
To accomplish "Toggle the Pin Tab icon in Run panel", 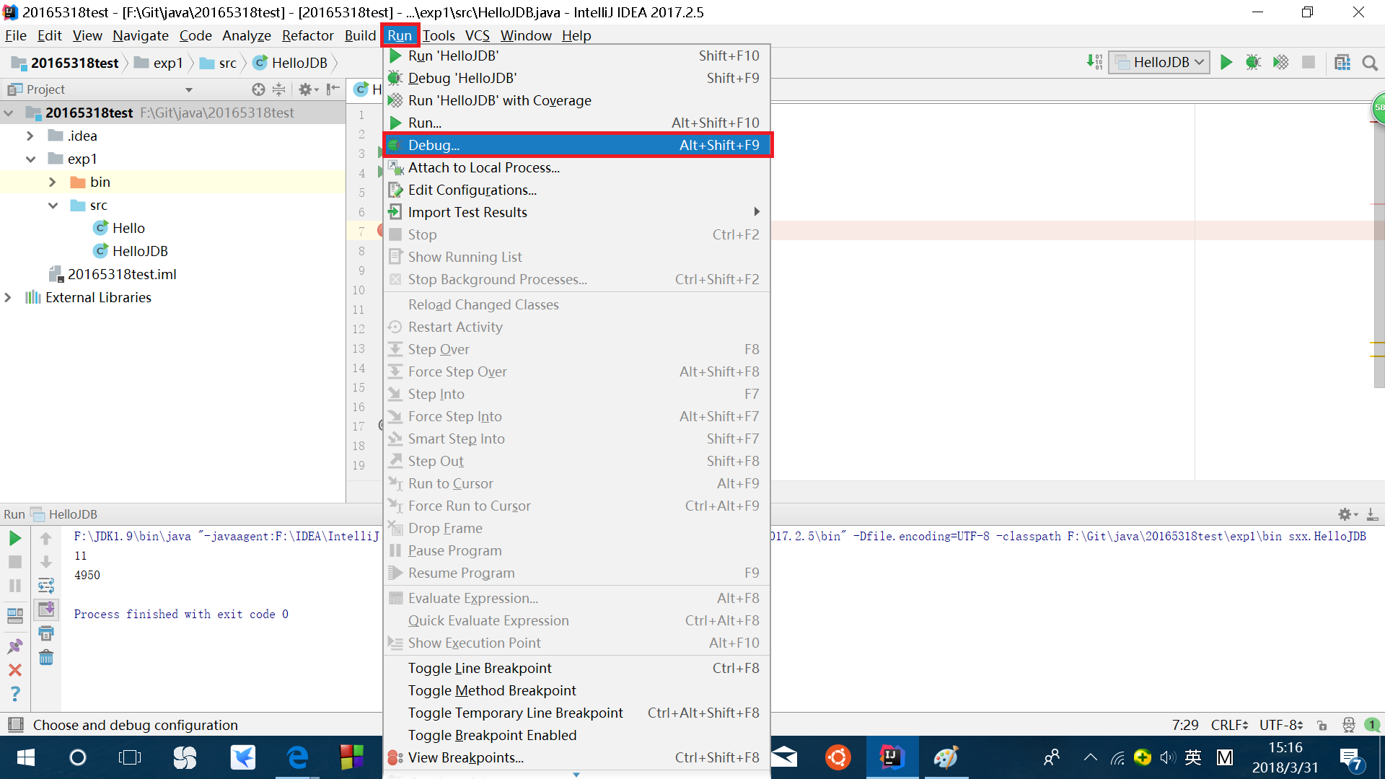I will 15,646.
